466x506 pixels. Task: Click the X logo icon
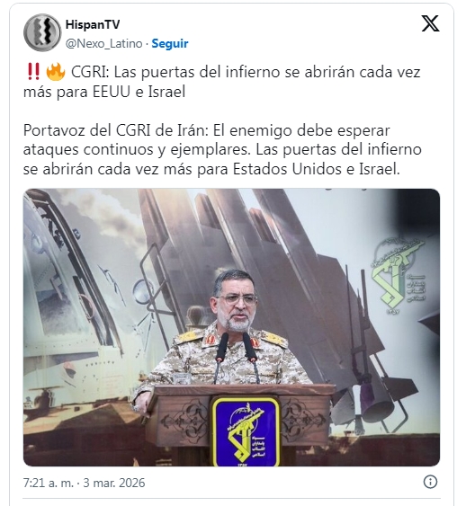[430, 23]
